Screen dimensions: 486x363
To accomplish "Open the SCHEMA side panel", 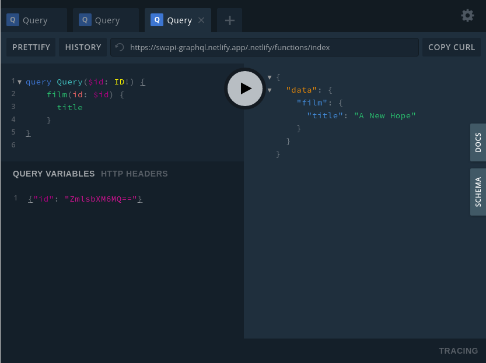I will pyautogui.click(x=478, y=192).
